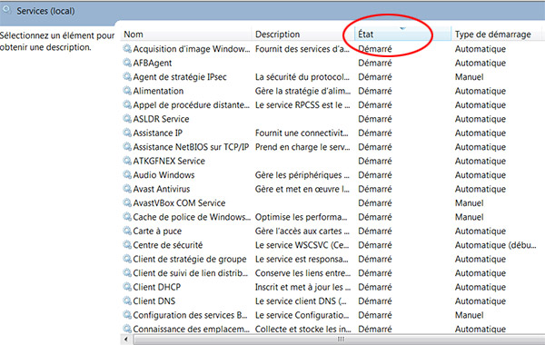Image resolution: width=545 pixels, height=345 pixels.
Task: Click description 'Le service RPCSS est le ...'
Action: [302, 105]
